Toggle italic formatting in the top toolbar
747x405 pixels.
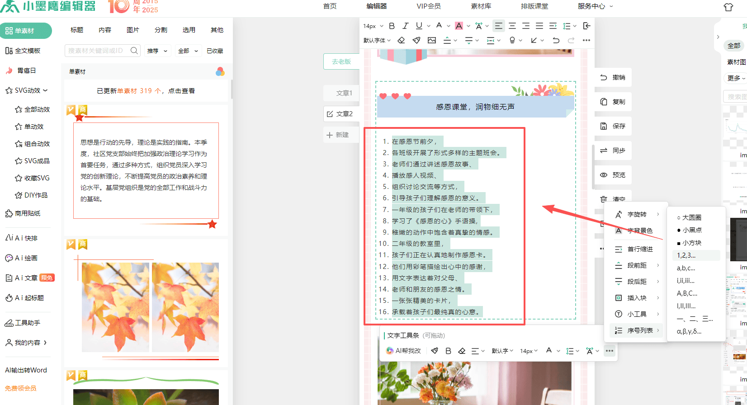(405, 26)
